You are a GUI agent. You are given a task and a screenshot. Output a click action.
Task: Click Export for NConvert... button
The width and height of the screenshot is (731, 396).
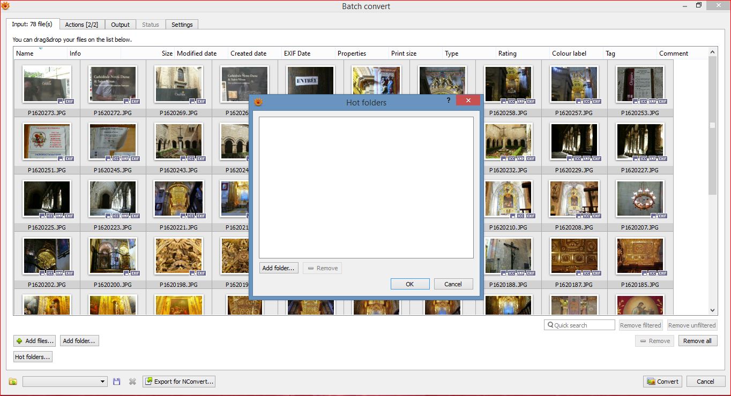(180, 382)
